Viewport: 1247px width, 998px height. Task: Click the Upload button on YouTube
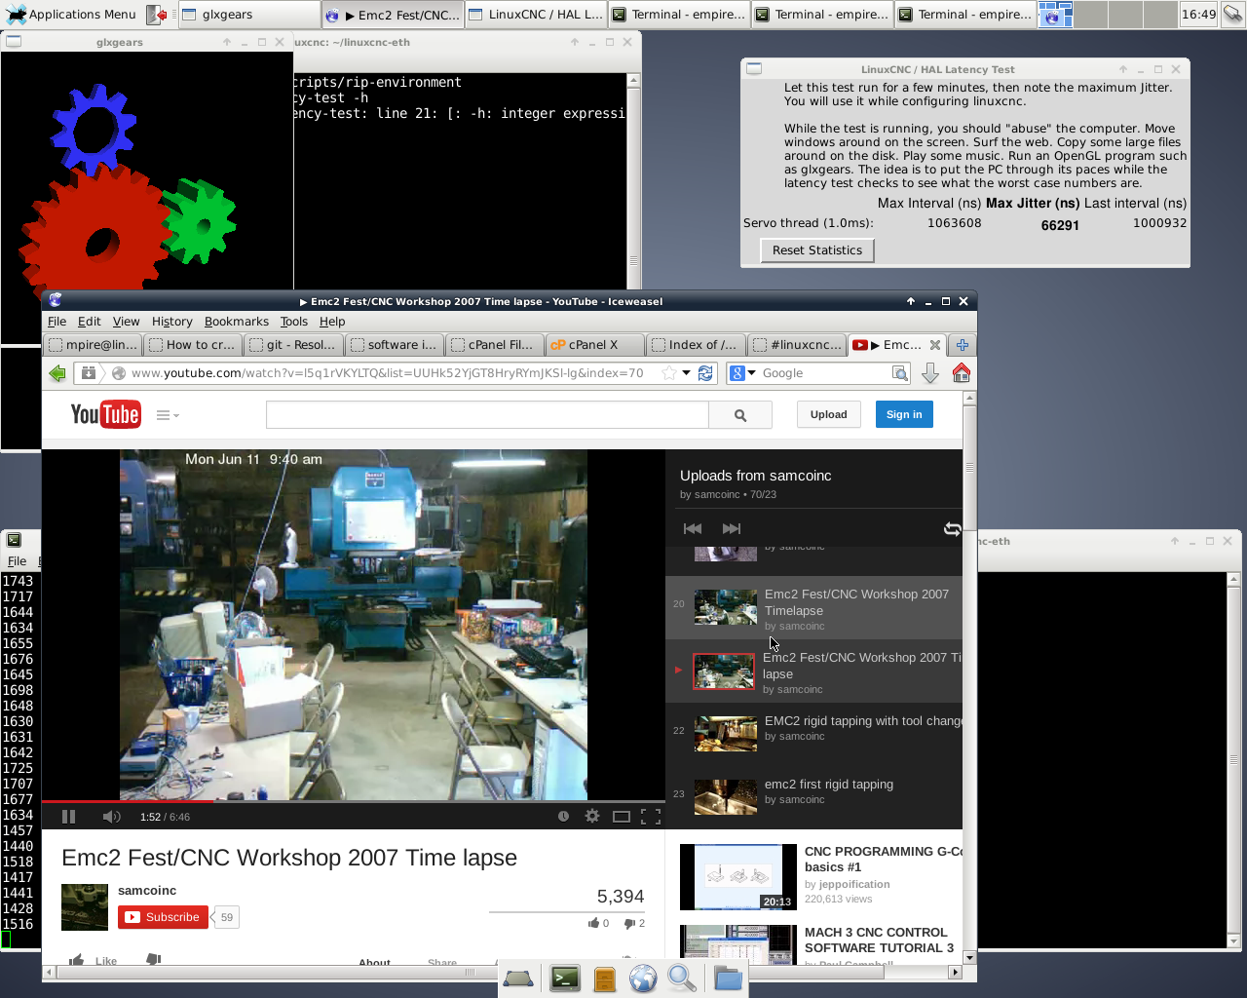click(829, 415)
